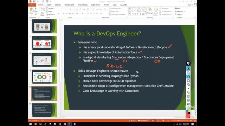The width and height of the screenshot is (225, 126).
Task: Click the Undo arrow in quick access toolbar
Action: click(38, 1)
